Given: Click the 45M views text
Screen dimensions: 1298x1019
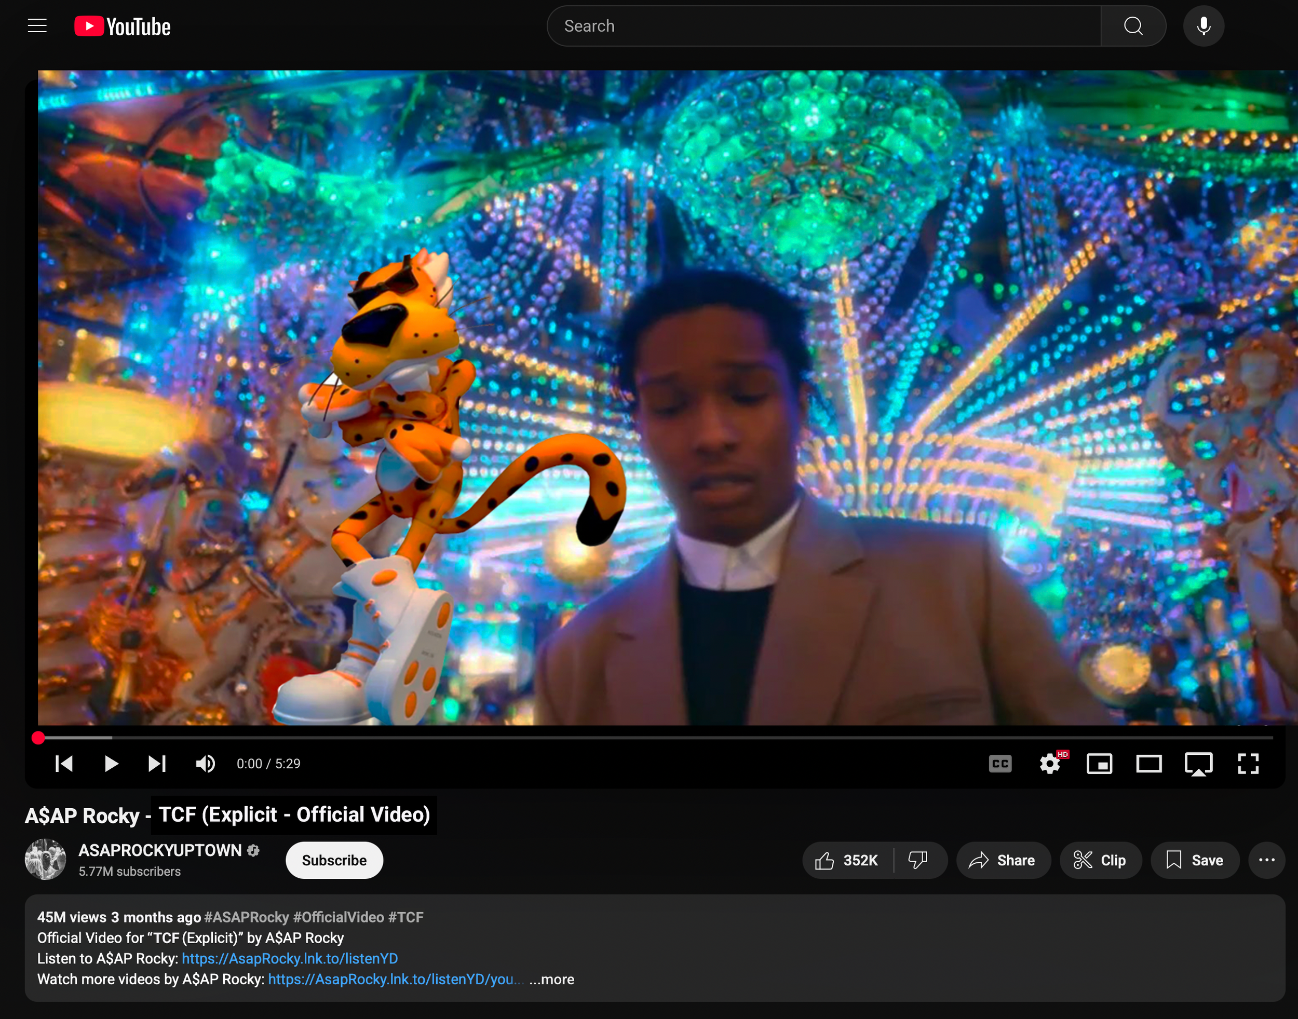Looking at the screenshot, I should point(72,917).
